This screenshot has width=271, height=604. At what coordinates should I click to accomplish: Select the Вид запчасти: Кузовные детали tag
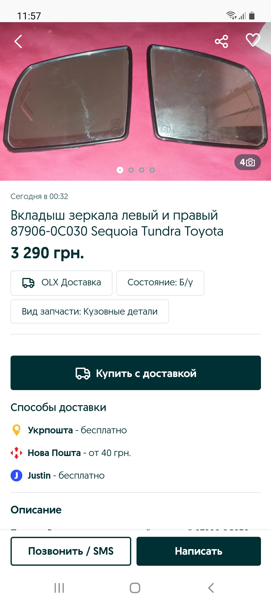point(90,312)
